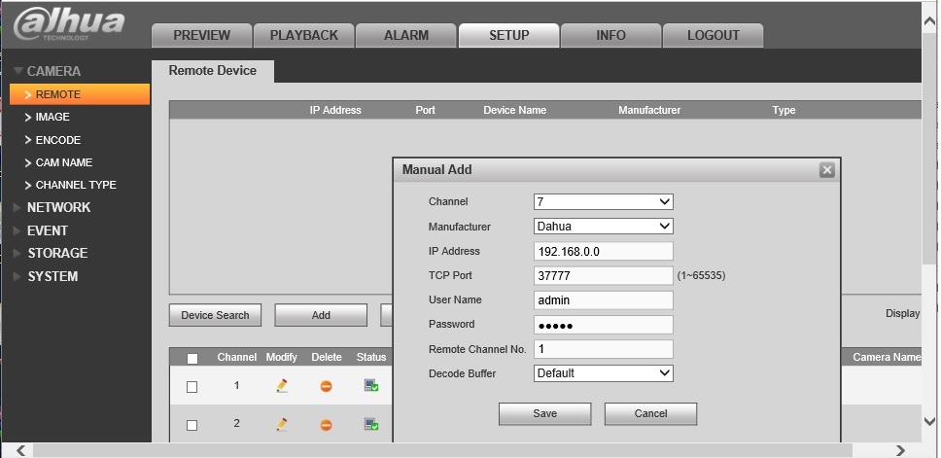Click the Status icon for channel 2

[x=371, y=424]
